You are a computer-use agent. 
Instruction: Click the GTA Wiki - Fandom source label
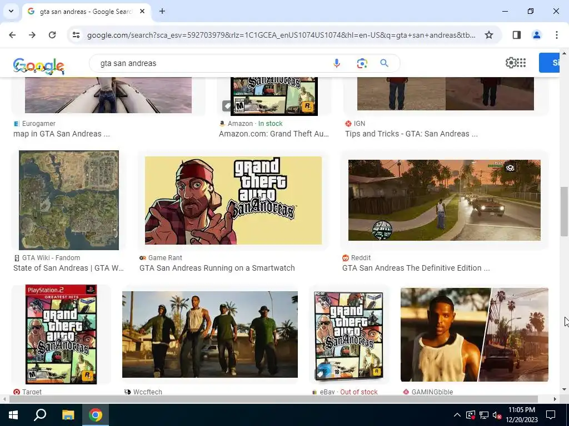[x=51, y=258]
